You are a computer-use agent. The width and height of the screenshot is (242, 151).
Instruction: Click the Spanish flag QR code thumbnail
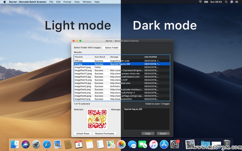pyautogui.click(x=97, y=119)
